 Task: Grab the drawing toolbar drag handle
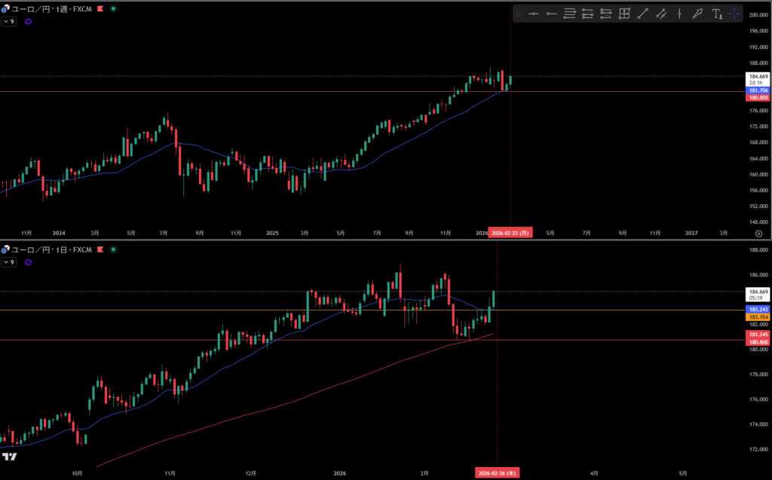518,14
